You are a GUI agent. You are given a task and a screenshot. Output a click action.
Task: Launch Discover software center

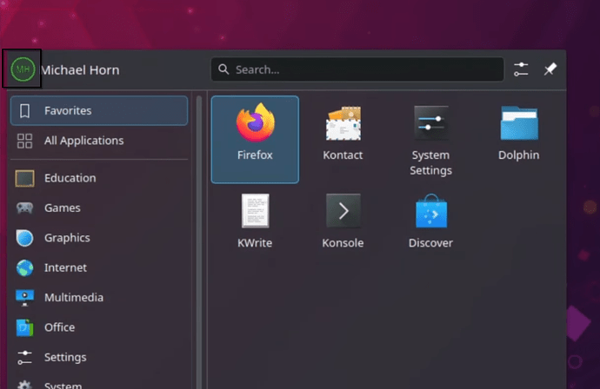click(x=430, y=221)
